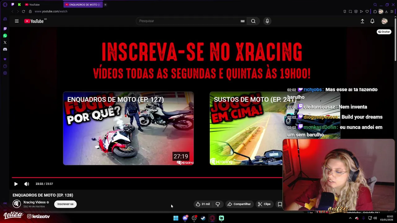Open the easy setup sliders icon
The height and width of the screenshot is (223, 397).
click(x=392, y=11)
